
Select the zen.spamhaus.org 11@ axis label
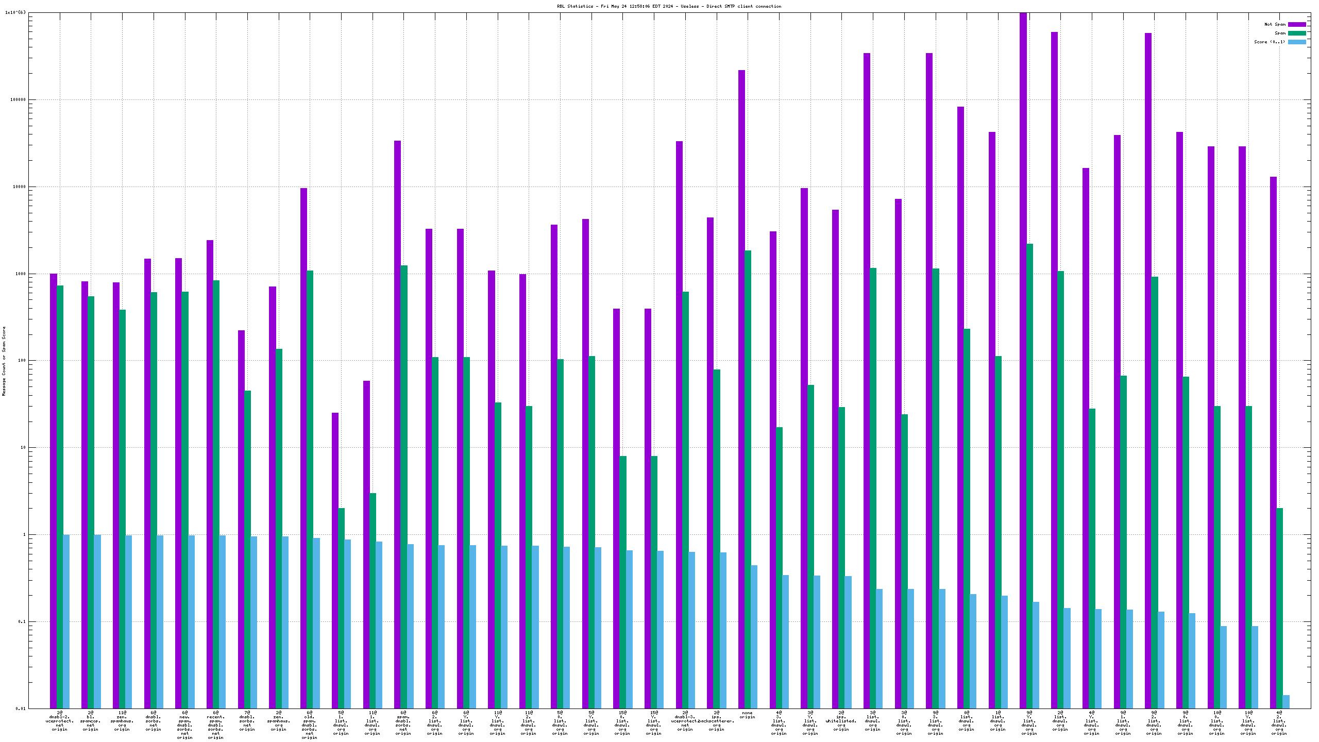[x=122, y=721]
